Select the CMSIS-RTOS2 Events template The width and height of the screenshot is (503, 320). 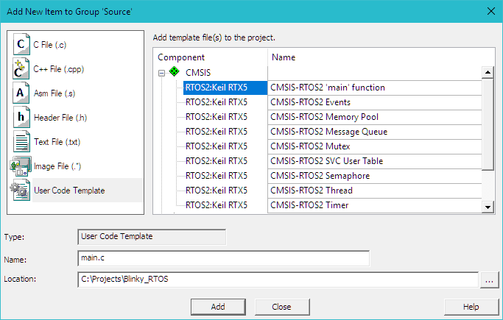tap(310, 102)
